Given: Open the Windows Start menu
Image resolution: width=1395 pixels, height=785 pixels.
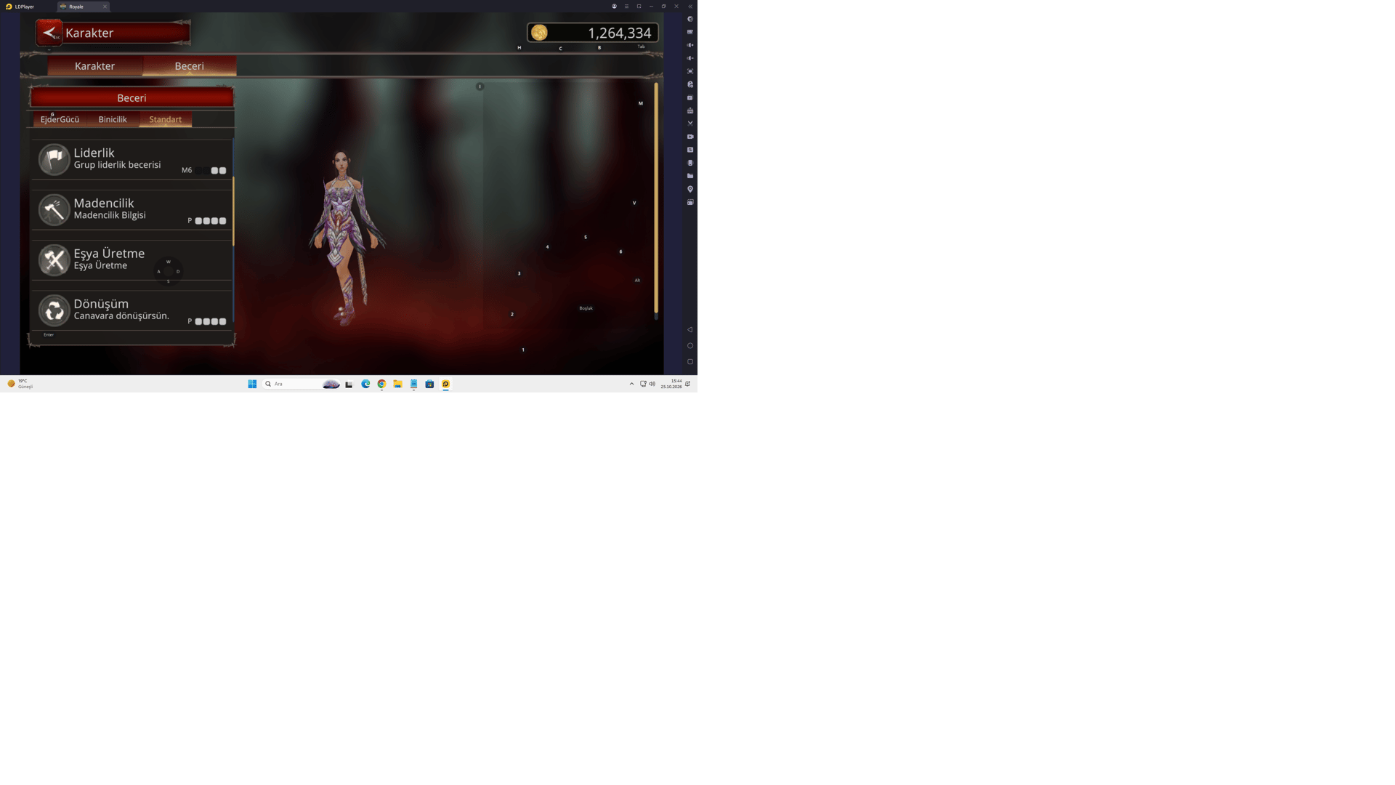Looking at the screenshot, I should pos(252,384).
